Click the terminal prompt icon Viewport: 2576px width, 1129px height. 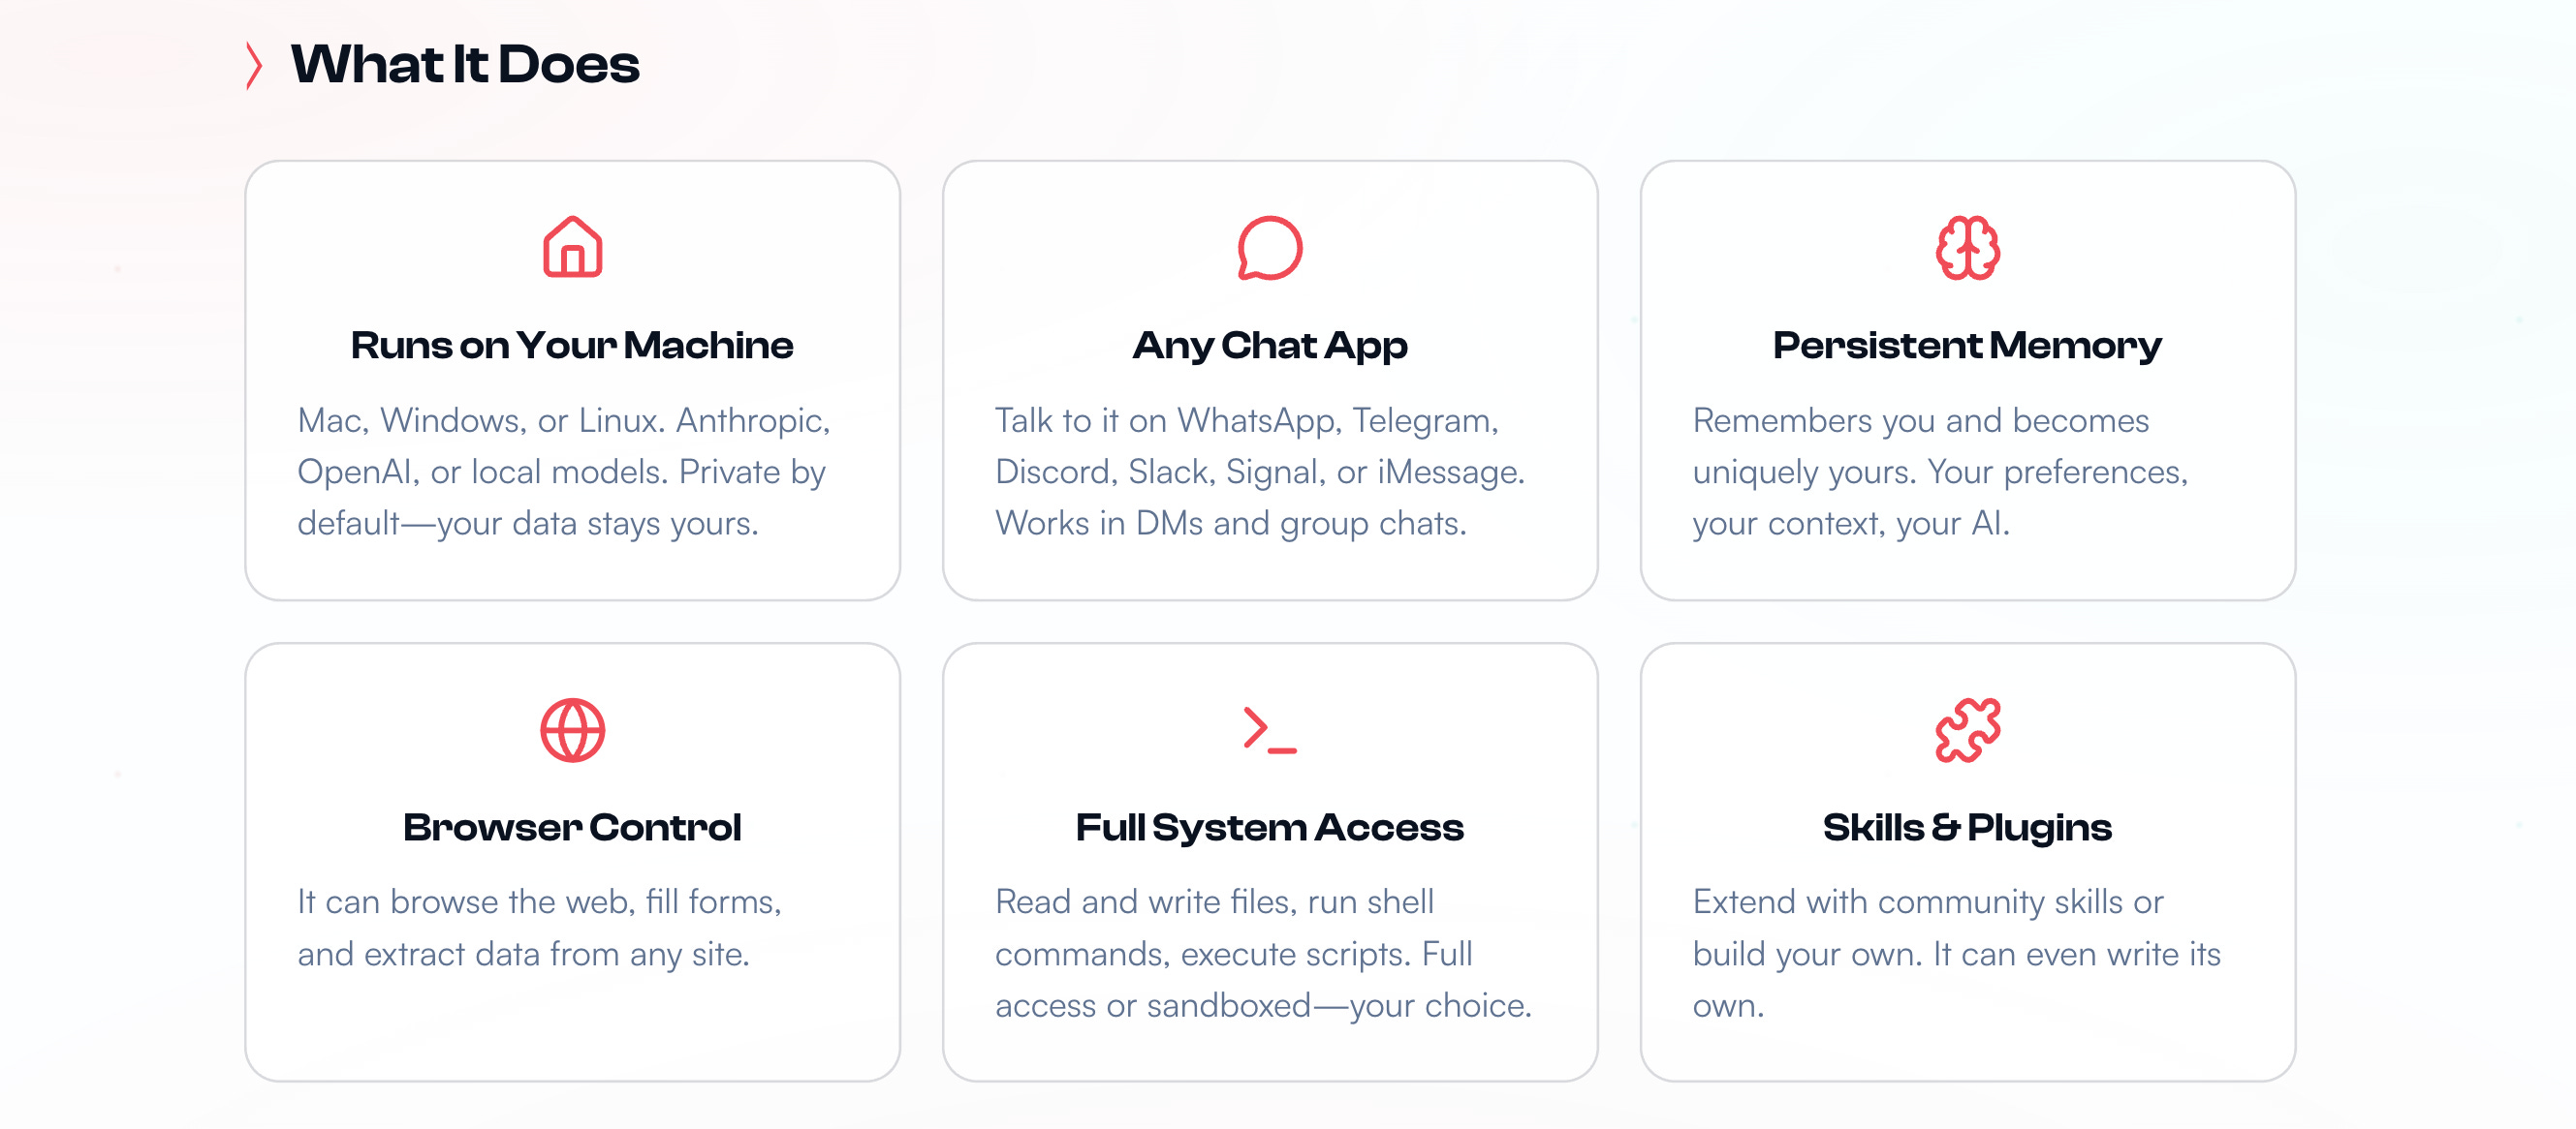point(1269,729)
